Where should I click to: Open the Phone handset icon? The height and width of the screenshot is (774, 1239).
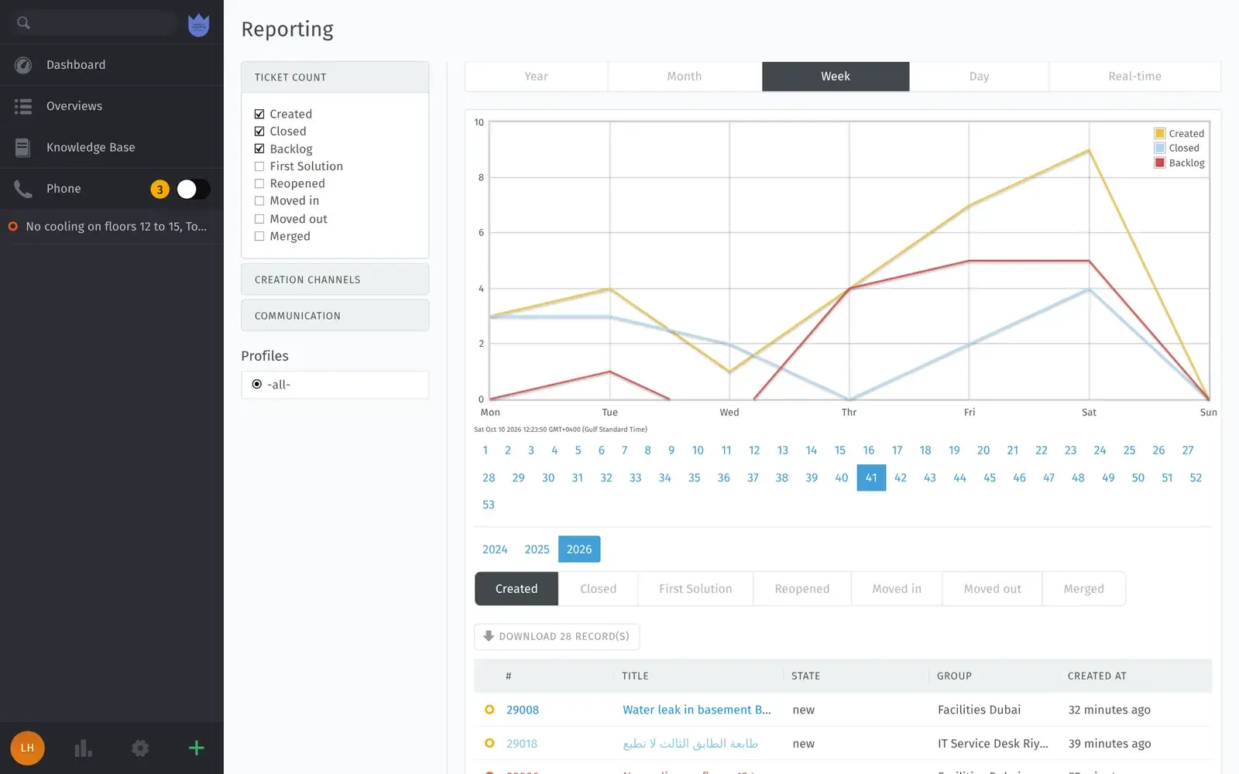[x=23, y=189]
